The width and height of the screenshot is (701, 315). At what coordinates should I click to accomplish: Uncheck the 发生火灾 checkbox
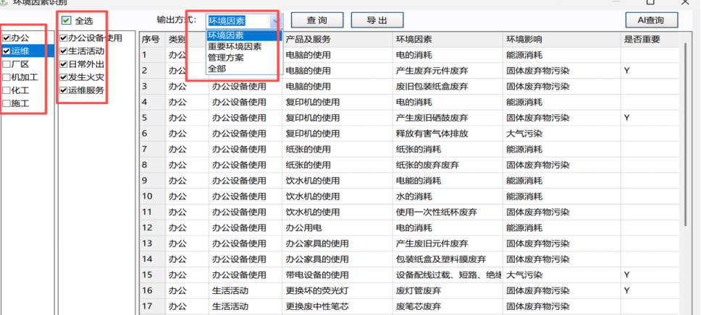[x=64, y=77]
